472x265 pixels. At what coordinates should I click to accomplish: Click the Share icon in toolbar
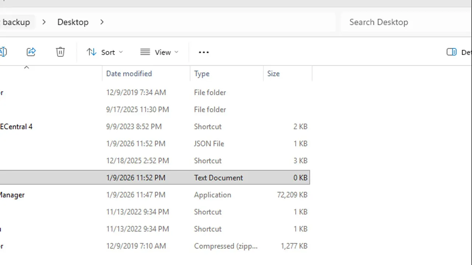(x=31, y=52)
